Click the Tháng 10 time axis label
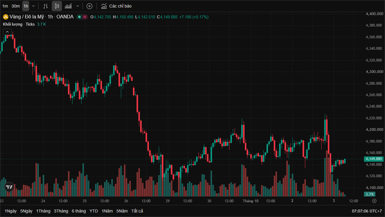 pyautogui.click(x=250, y=201)
